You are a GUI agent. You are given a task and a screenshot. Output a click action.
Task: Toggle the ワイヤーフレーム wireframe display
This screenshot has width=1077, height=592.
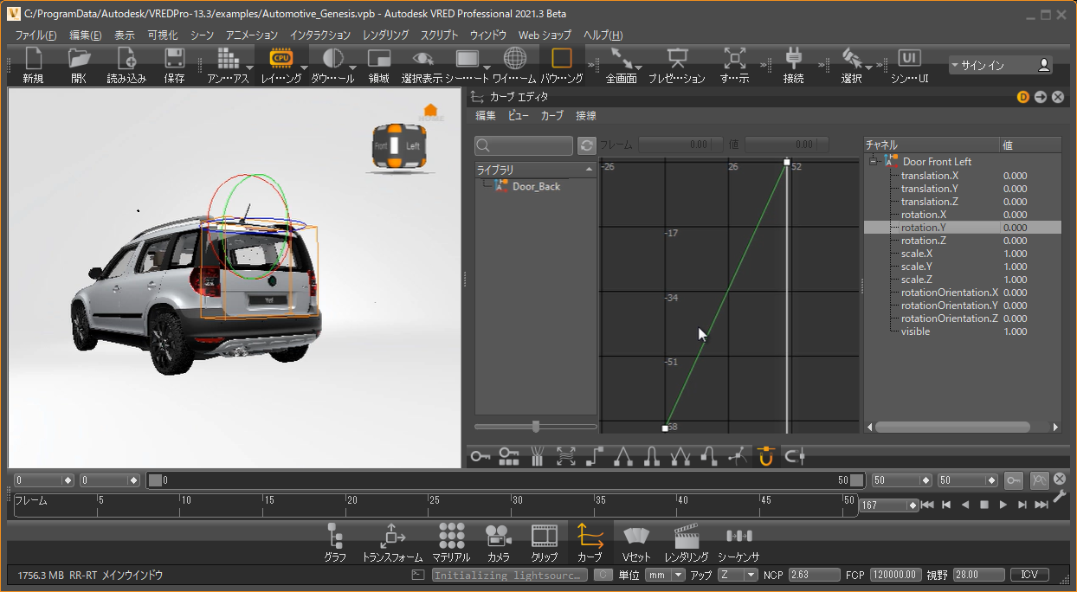point(514,59)
